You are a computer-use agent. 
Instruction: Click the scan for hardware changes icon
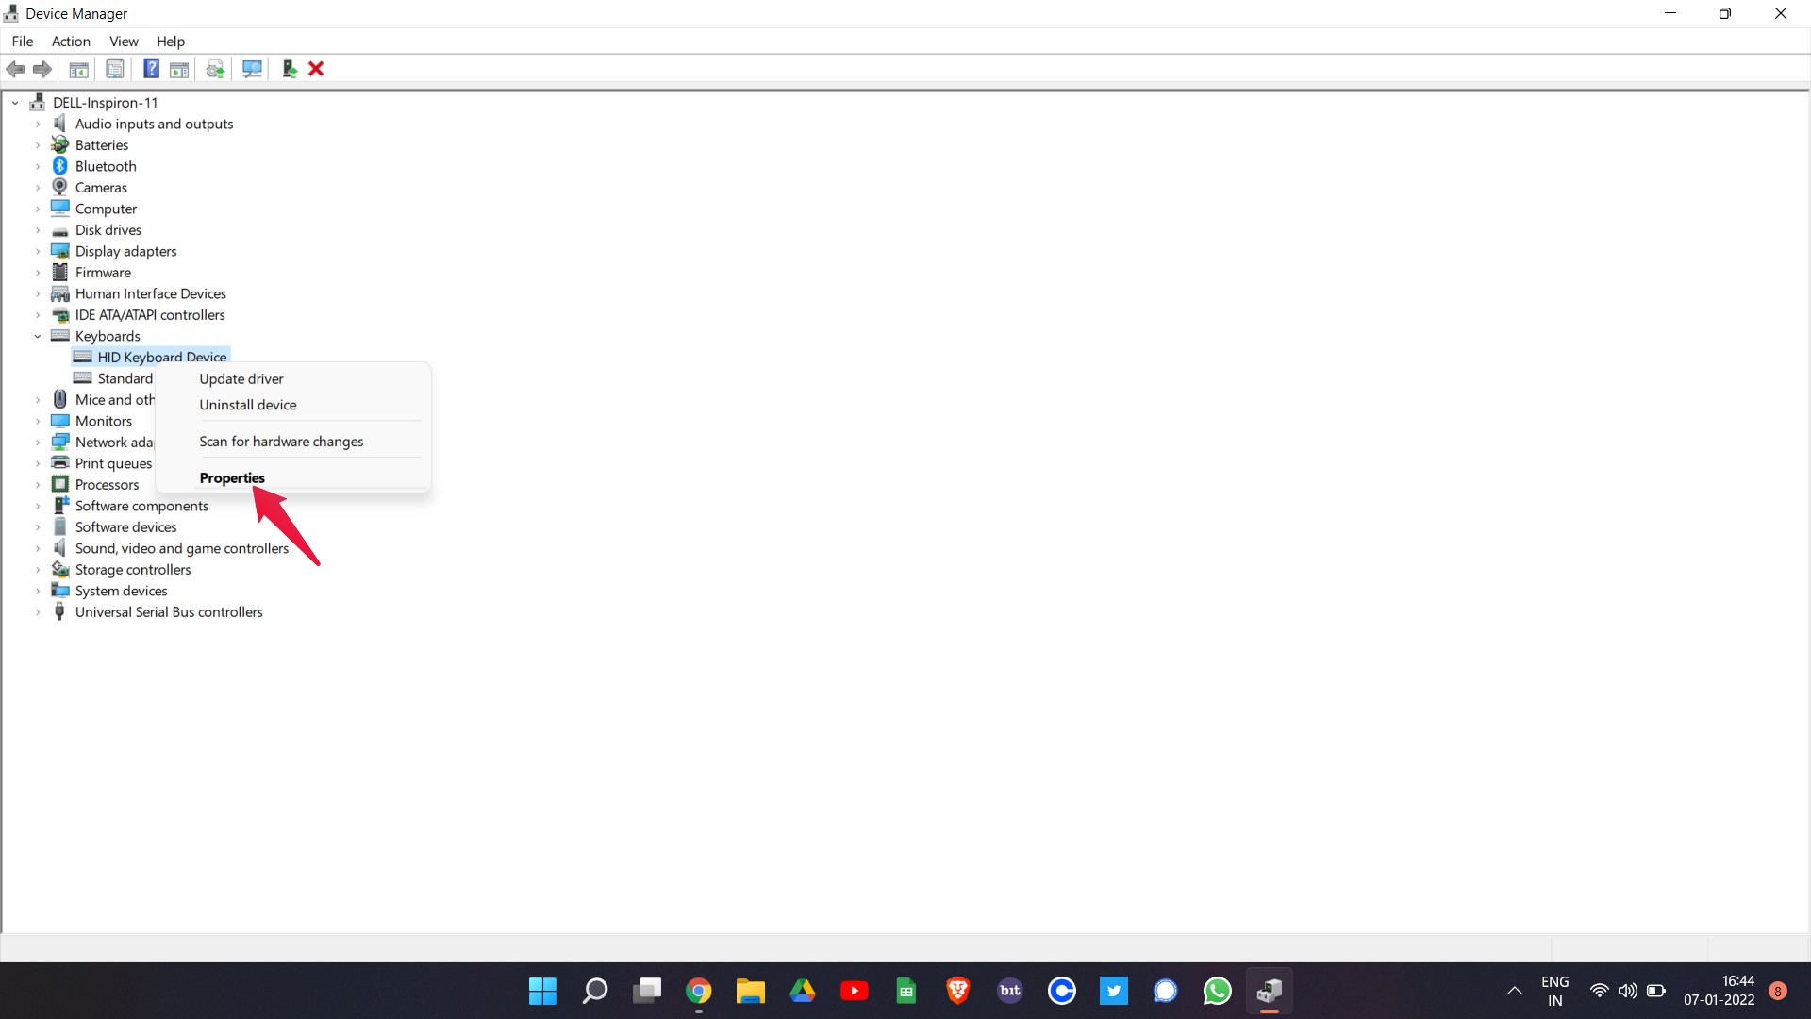(250, 67)
